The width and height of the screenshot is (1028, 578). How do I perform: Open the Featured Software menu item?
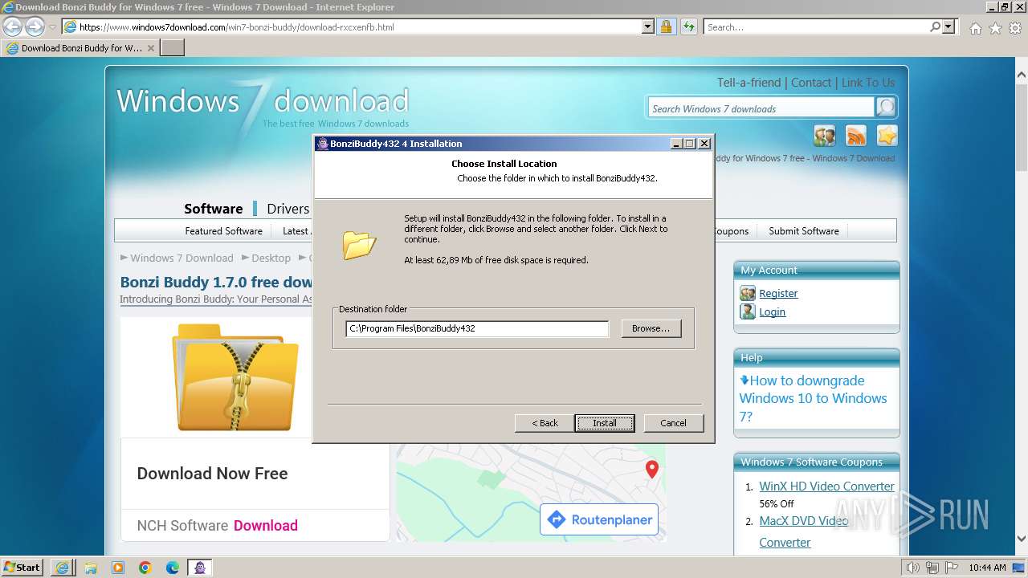tap(223, 231)
